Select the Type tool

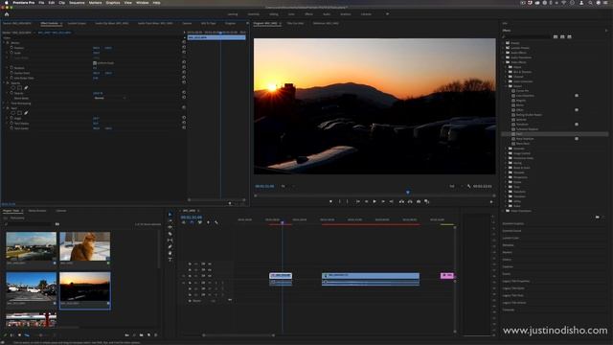tap(170, 260)
